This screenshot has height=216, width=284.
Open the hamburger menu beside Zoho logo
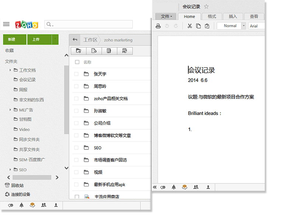point(6,24)
